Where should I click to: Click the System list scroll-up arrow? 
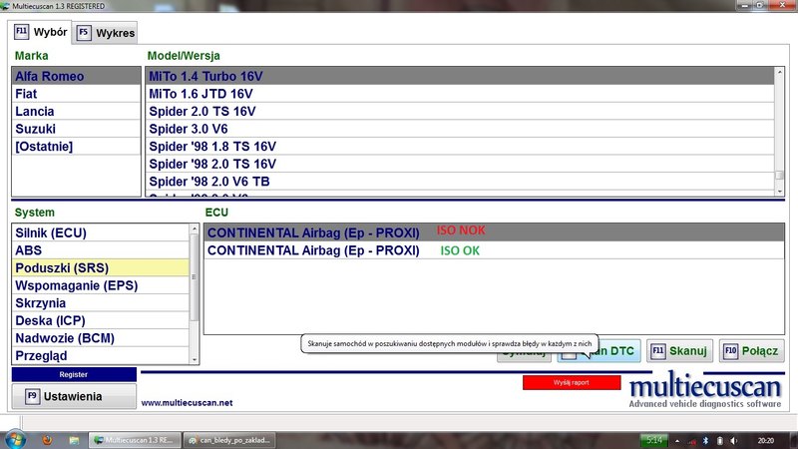coord(194,229)
